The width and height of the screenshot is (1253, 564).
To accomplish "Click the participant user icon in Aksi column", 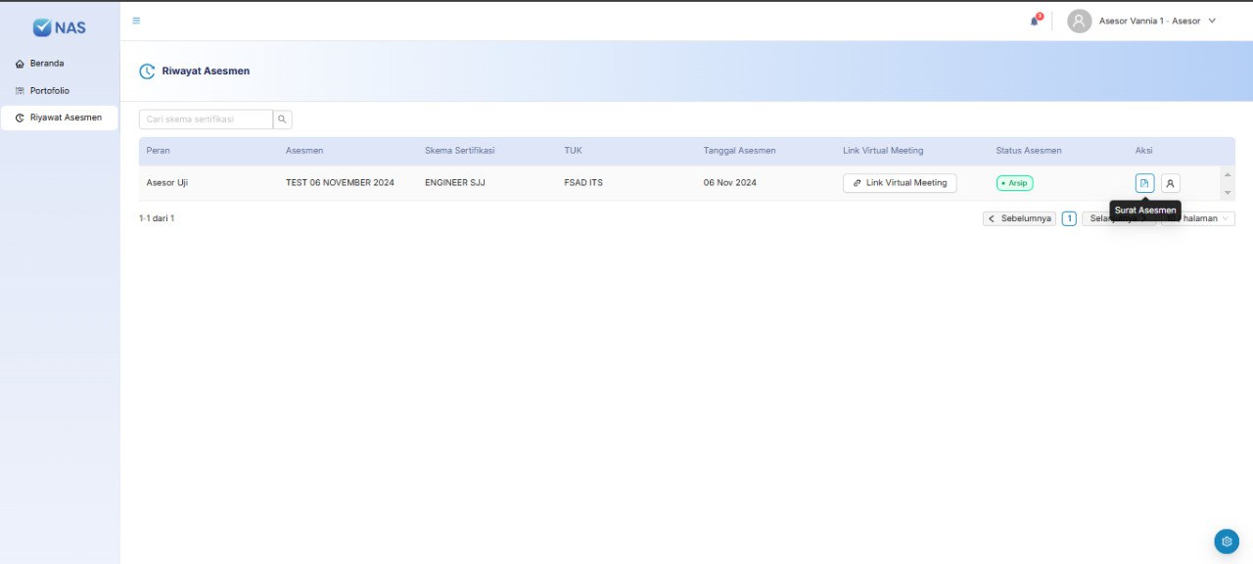I will (1170, 183).
